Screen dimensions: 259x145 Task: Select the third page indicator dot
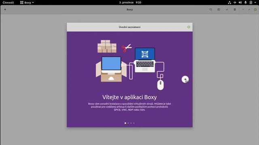(131, 123)
